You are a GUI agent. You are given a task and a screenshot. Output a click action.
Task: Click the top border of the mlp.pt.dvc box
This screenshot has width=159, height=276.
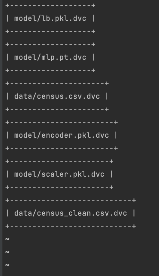click(50, 44)
